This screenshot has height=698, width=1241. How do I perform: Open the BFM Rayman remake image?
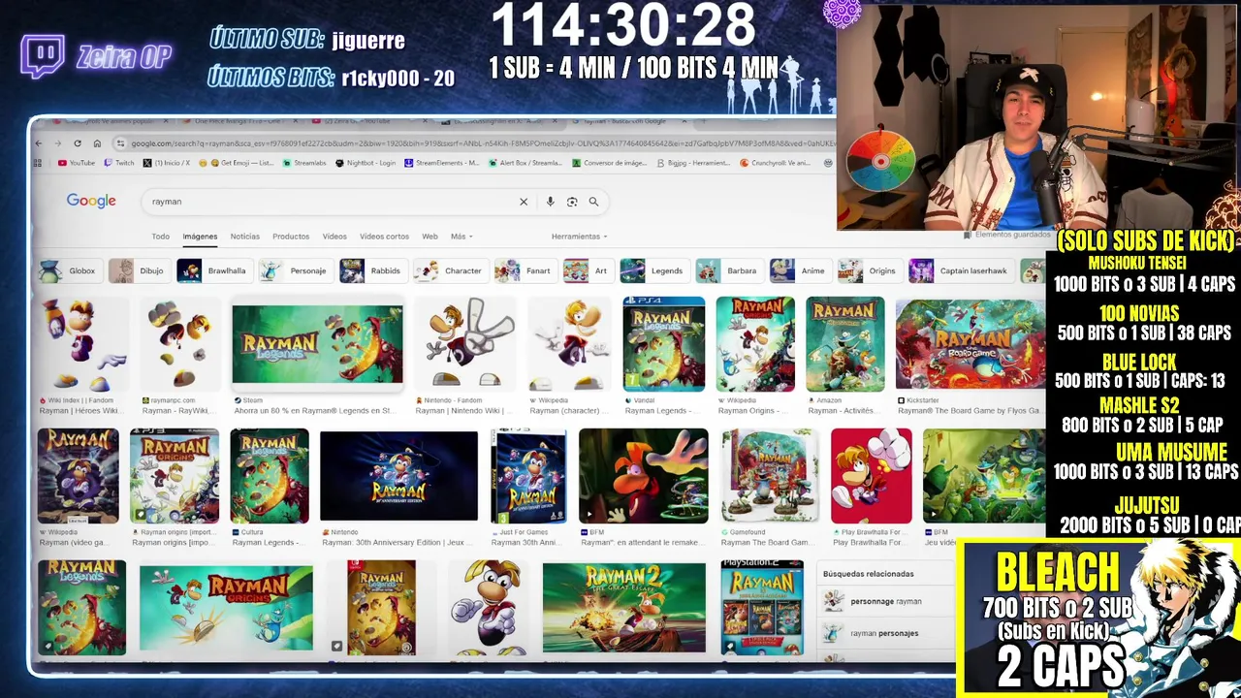point(643,476)
